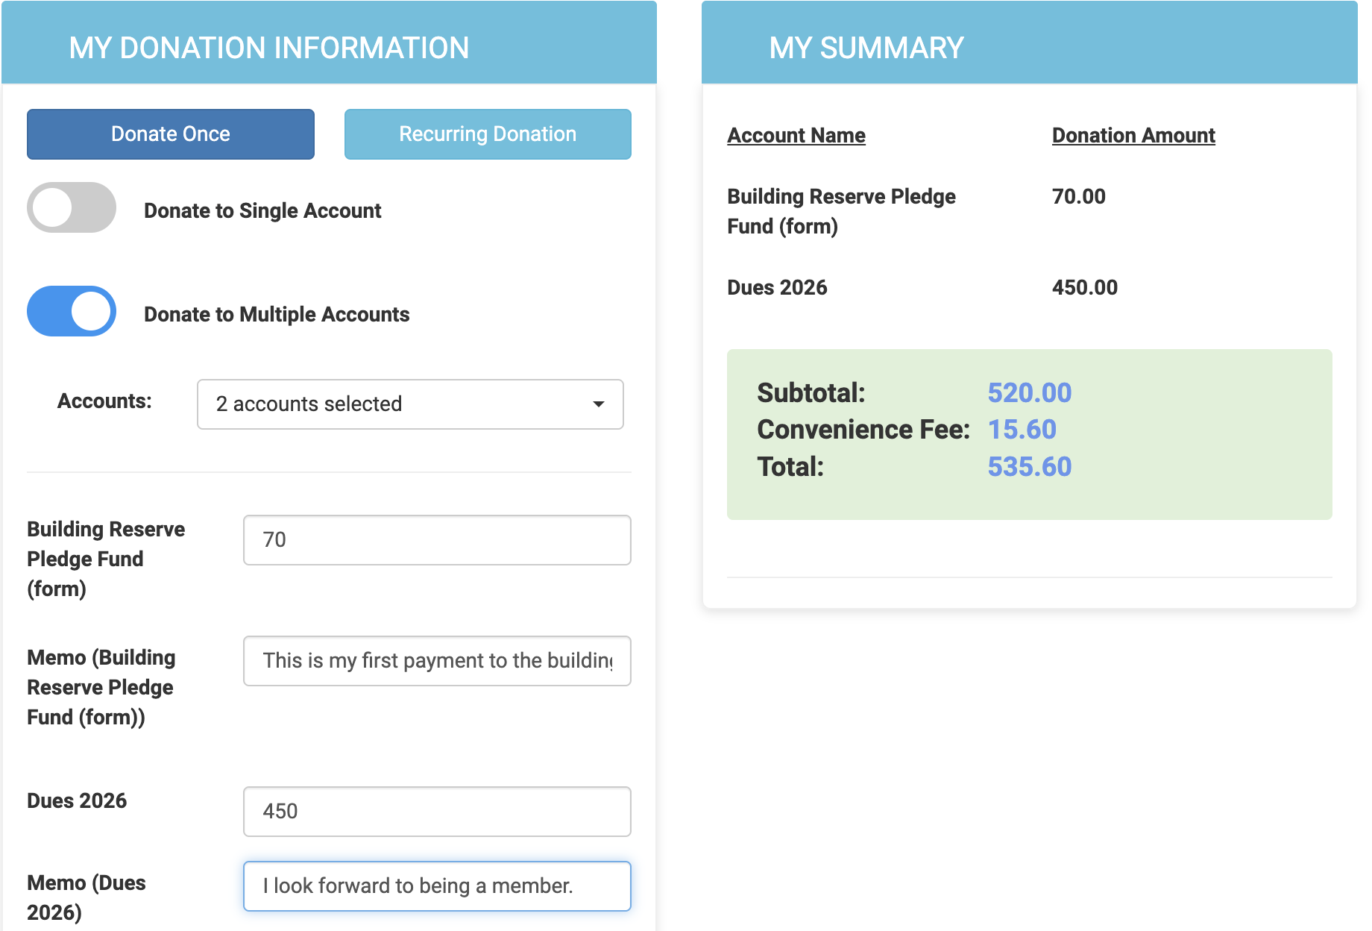Select the Memo (Dues 2026) text field
Viewport: 1372px width, 931px height.
pyautogui.click(x=437, y=886)
